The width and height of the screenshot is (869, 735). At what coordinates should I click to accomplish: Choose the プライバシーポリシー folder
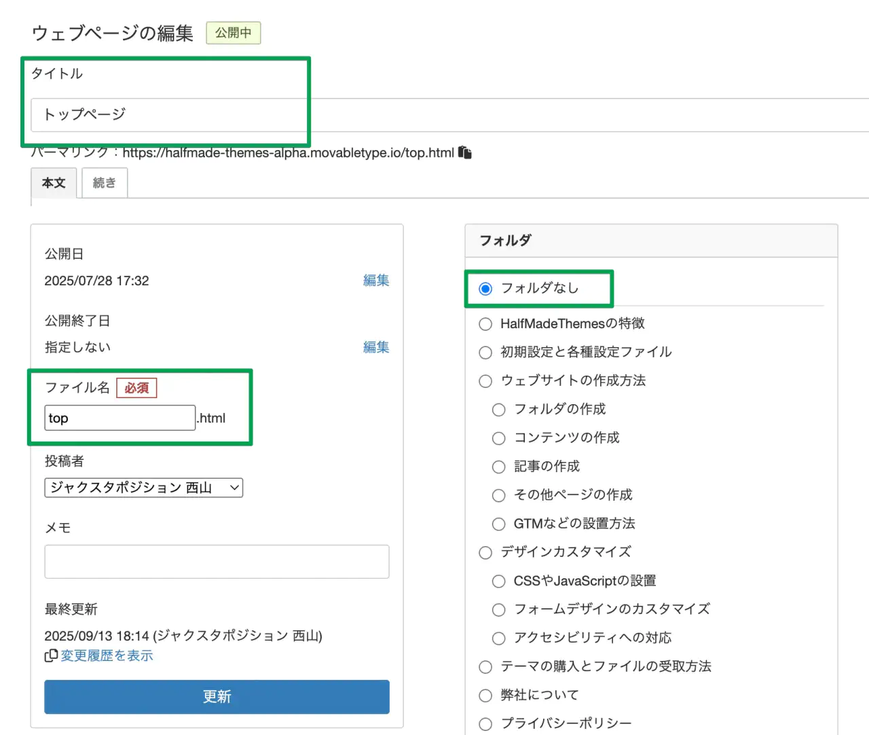485,723
